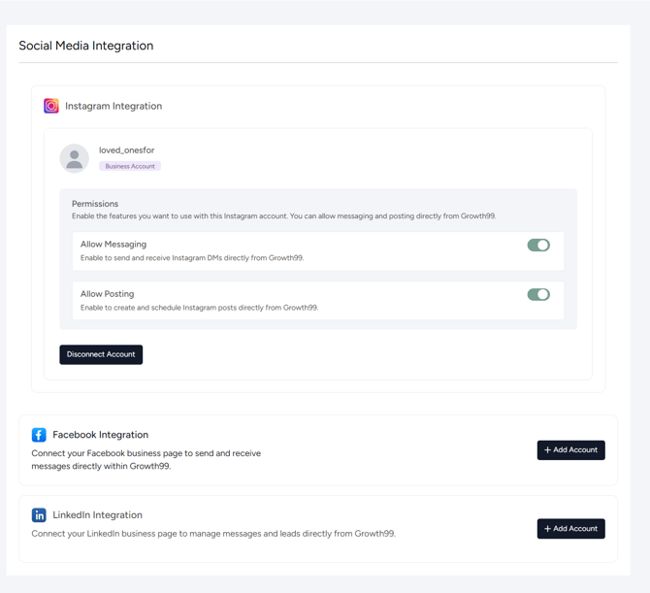Click the Instagram logo icon
This screenshot has width=650, height=593.
[x=51, y=106]
